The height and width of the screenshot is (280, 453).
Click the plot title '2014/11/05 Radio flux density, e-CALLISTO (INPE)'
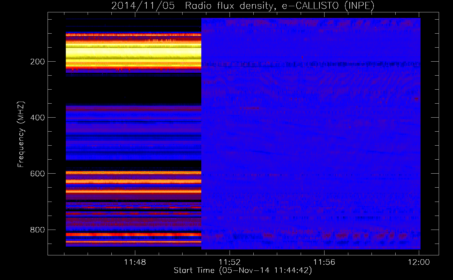(243, 6)
